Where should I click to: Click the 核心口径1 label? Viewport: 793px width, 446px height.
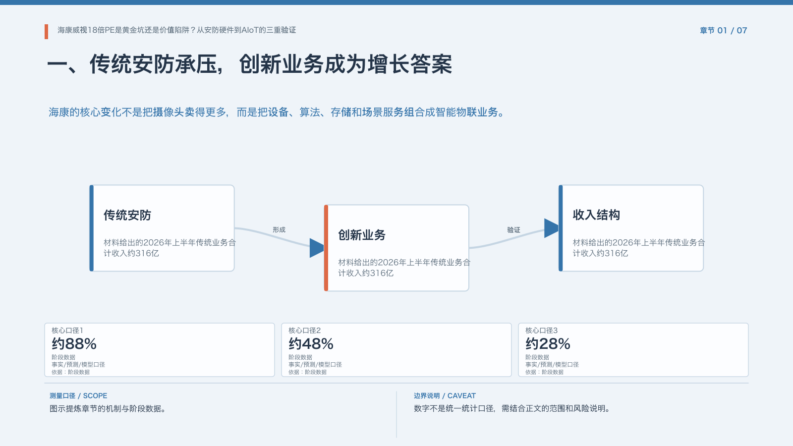(x=67, y=331)
